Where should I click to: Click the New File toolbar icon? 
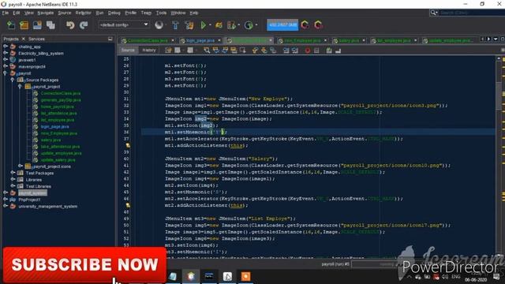tap(11, 25)
